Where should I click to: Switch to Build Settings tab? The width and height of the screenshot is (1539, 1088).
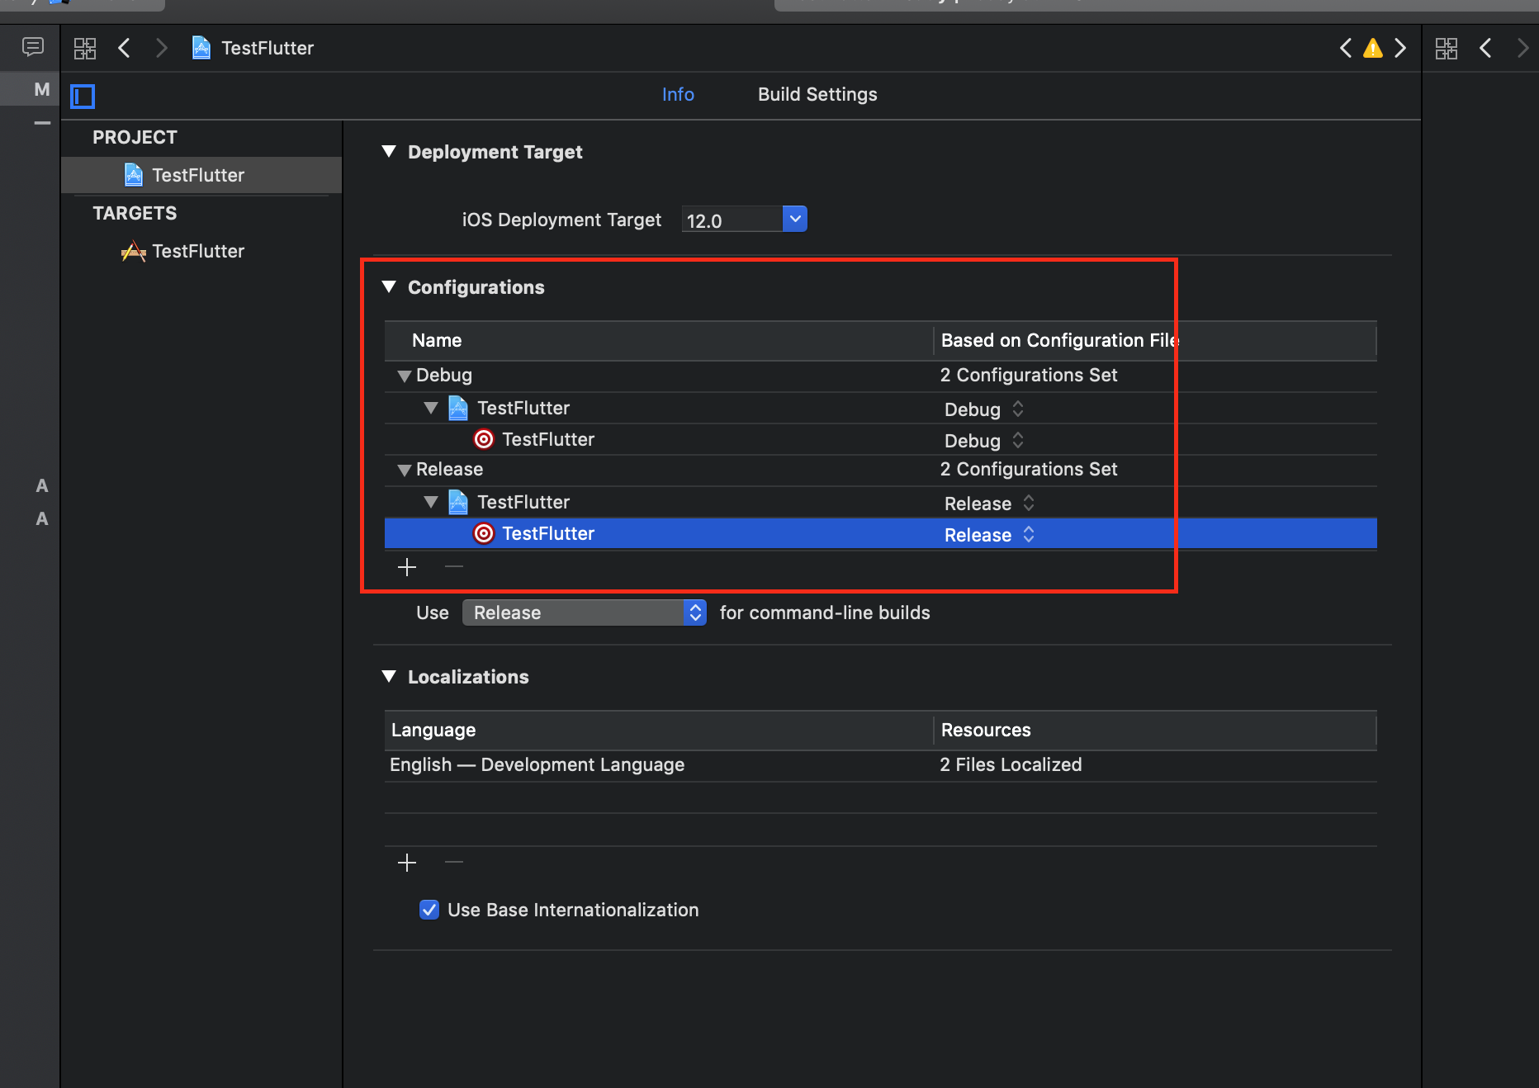[x=817, y=94]
